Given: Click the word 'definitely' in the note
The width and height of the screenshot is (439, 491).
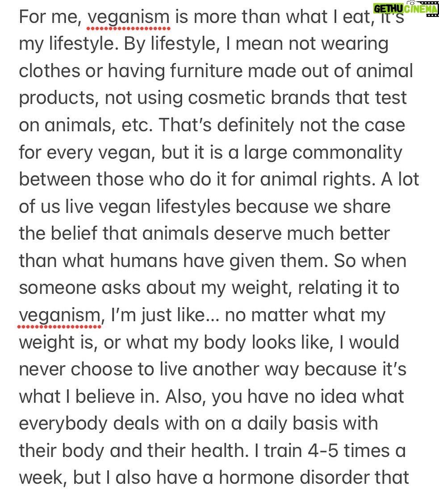Looking at the screenshot, I should pyautogui.click(x=256, y=125).
